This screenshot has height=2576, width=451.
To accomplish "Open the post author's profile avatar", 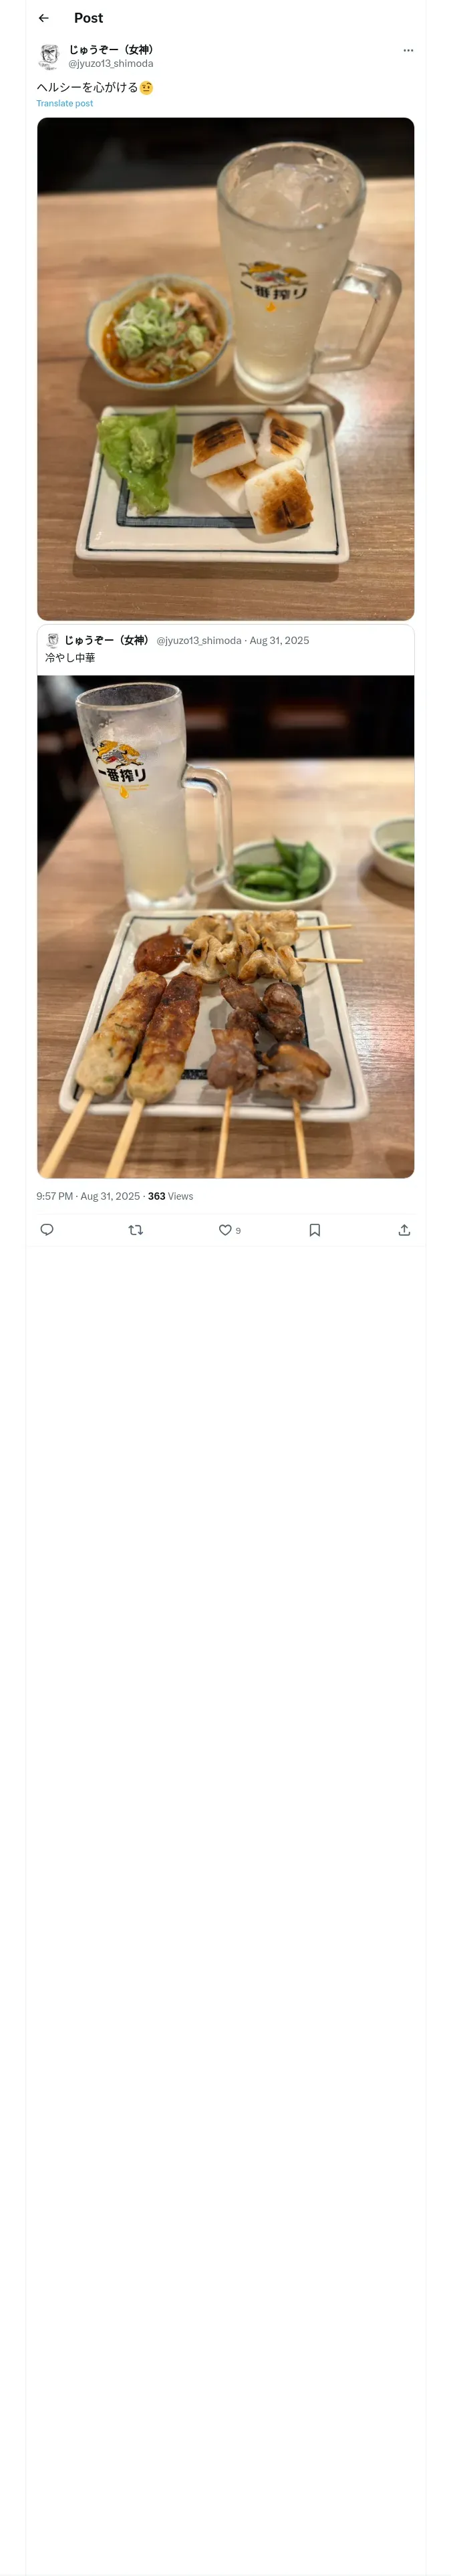I will click(x=49, y=56).
